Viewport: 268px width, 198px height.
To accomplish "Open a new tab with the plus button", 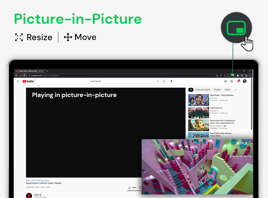I will [47, 71].
